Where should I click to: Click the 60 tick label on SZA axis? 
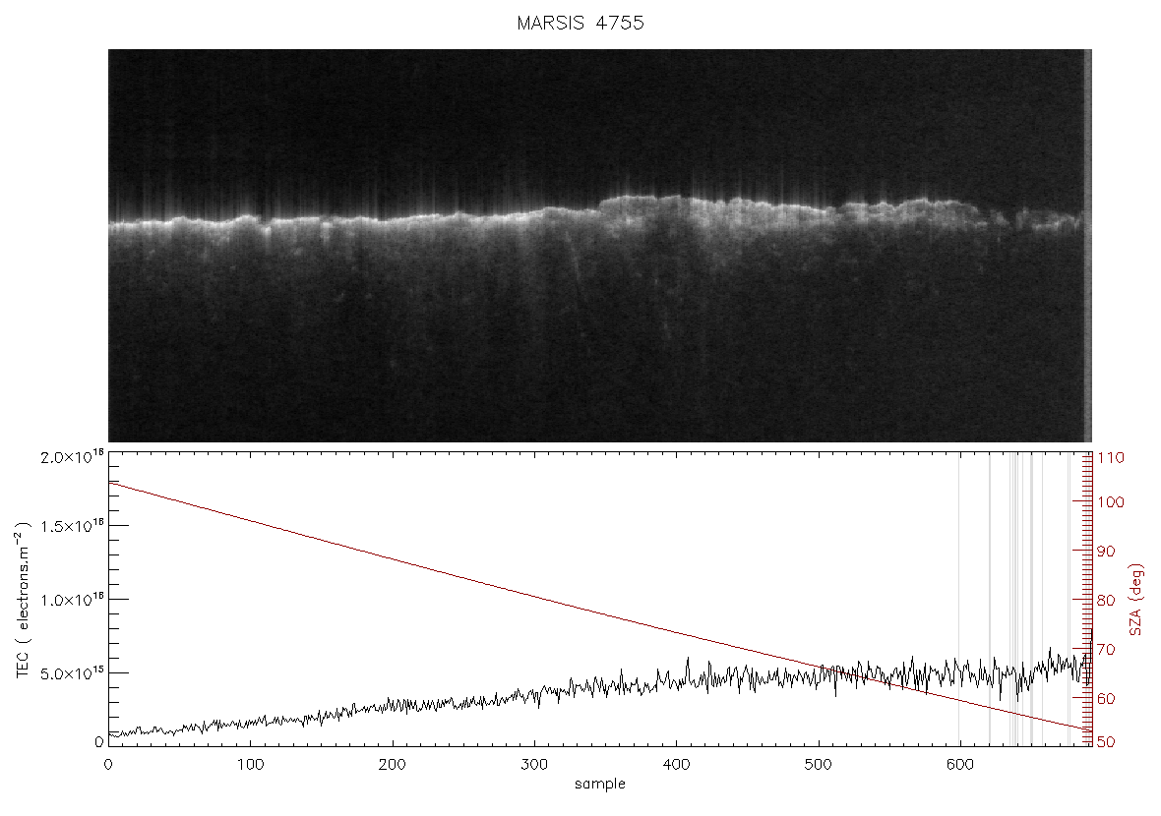[x=1106, y=698]
